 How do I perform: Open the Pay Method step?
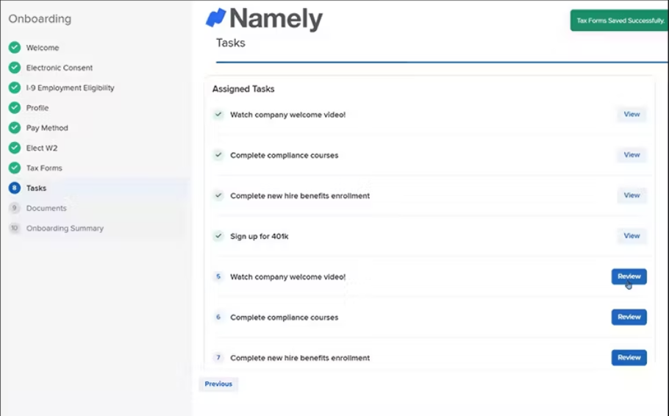tap(47, 128)
